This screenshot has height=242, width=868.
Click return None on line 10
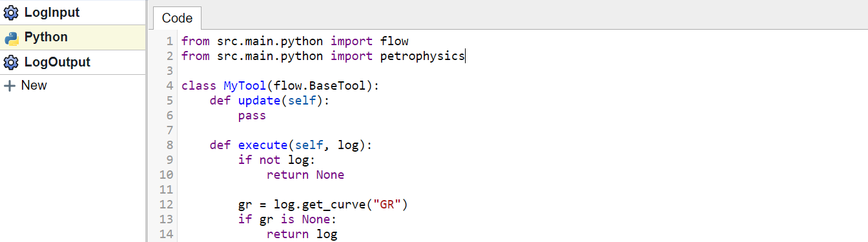pyautogui.click(x=305, y=175)
